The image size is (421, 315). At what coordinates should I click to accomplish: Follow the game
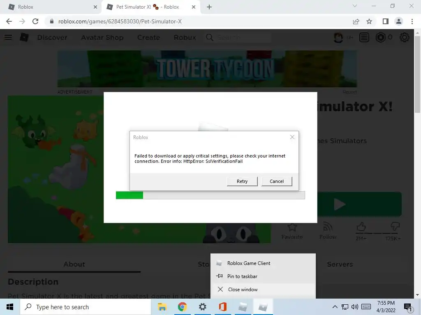pyautogui.click(x=328, y=231)
